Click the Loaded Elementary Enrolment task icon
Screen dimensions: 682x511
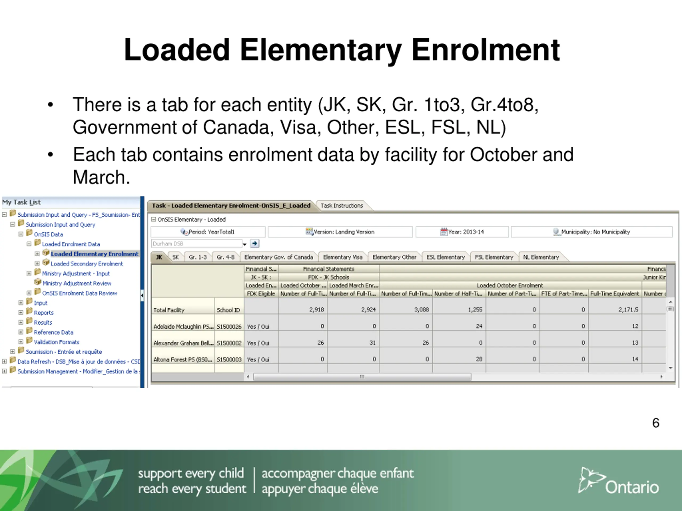click(46, 253)
